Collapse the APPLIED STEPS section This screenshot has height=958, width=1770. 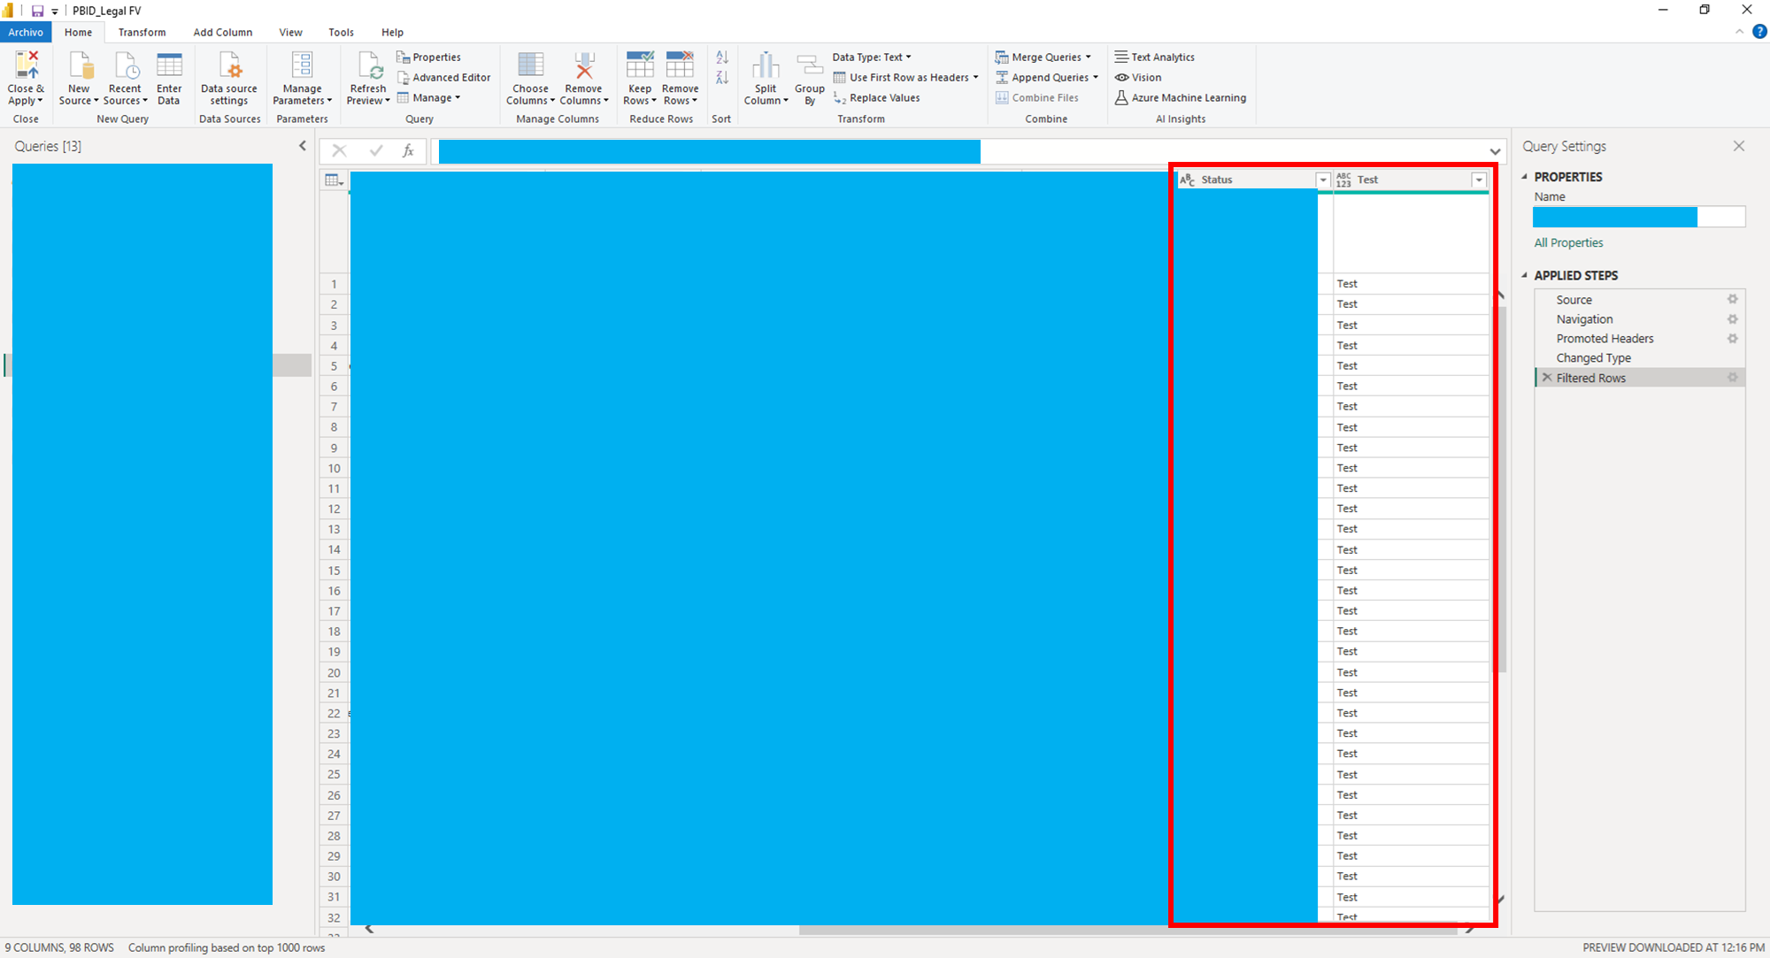pos(1525,275)
